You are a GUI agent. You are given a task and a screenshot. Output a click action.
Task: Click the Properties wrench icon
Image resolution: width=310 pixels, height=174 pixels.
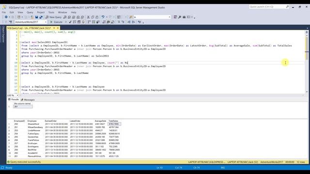(180, 17)
